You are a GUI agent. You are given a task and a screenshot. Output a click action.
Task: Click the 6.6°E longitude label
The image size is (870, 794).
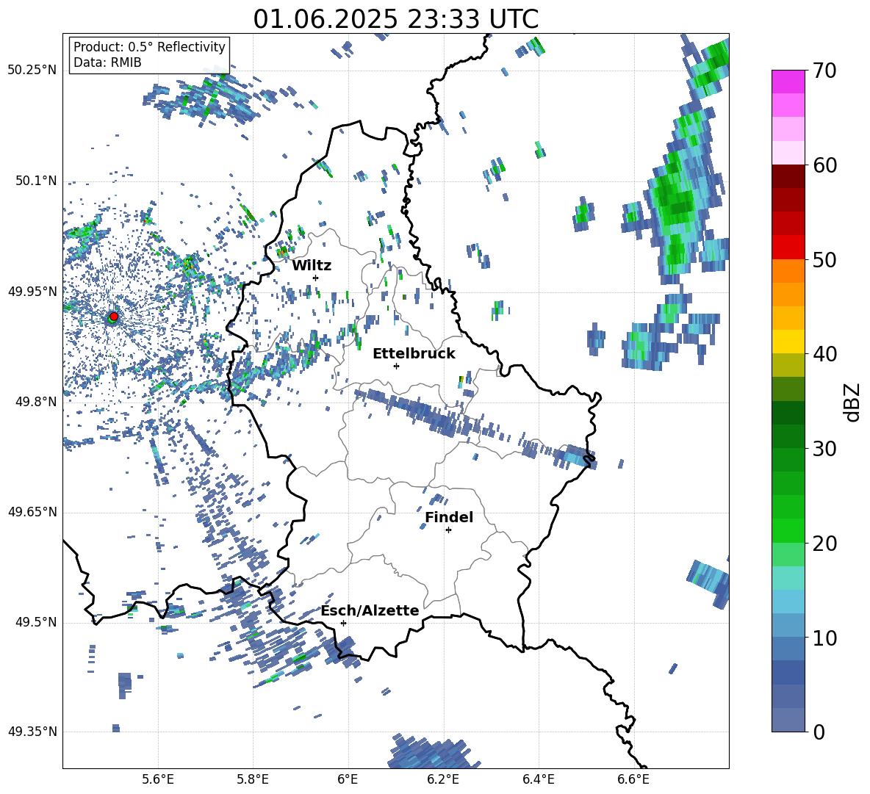633,779
